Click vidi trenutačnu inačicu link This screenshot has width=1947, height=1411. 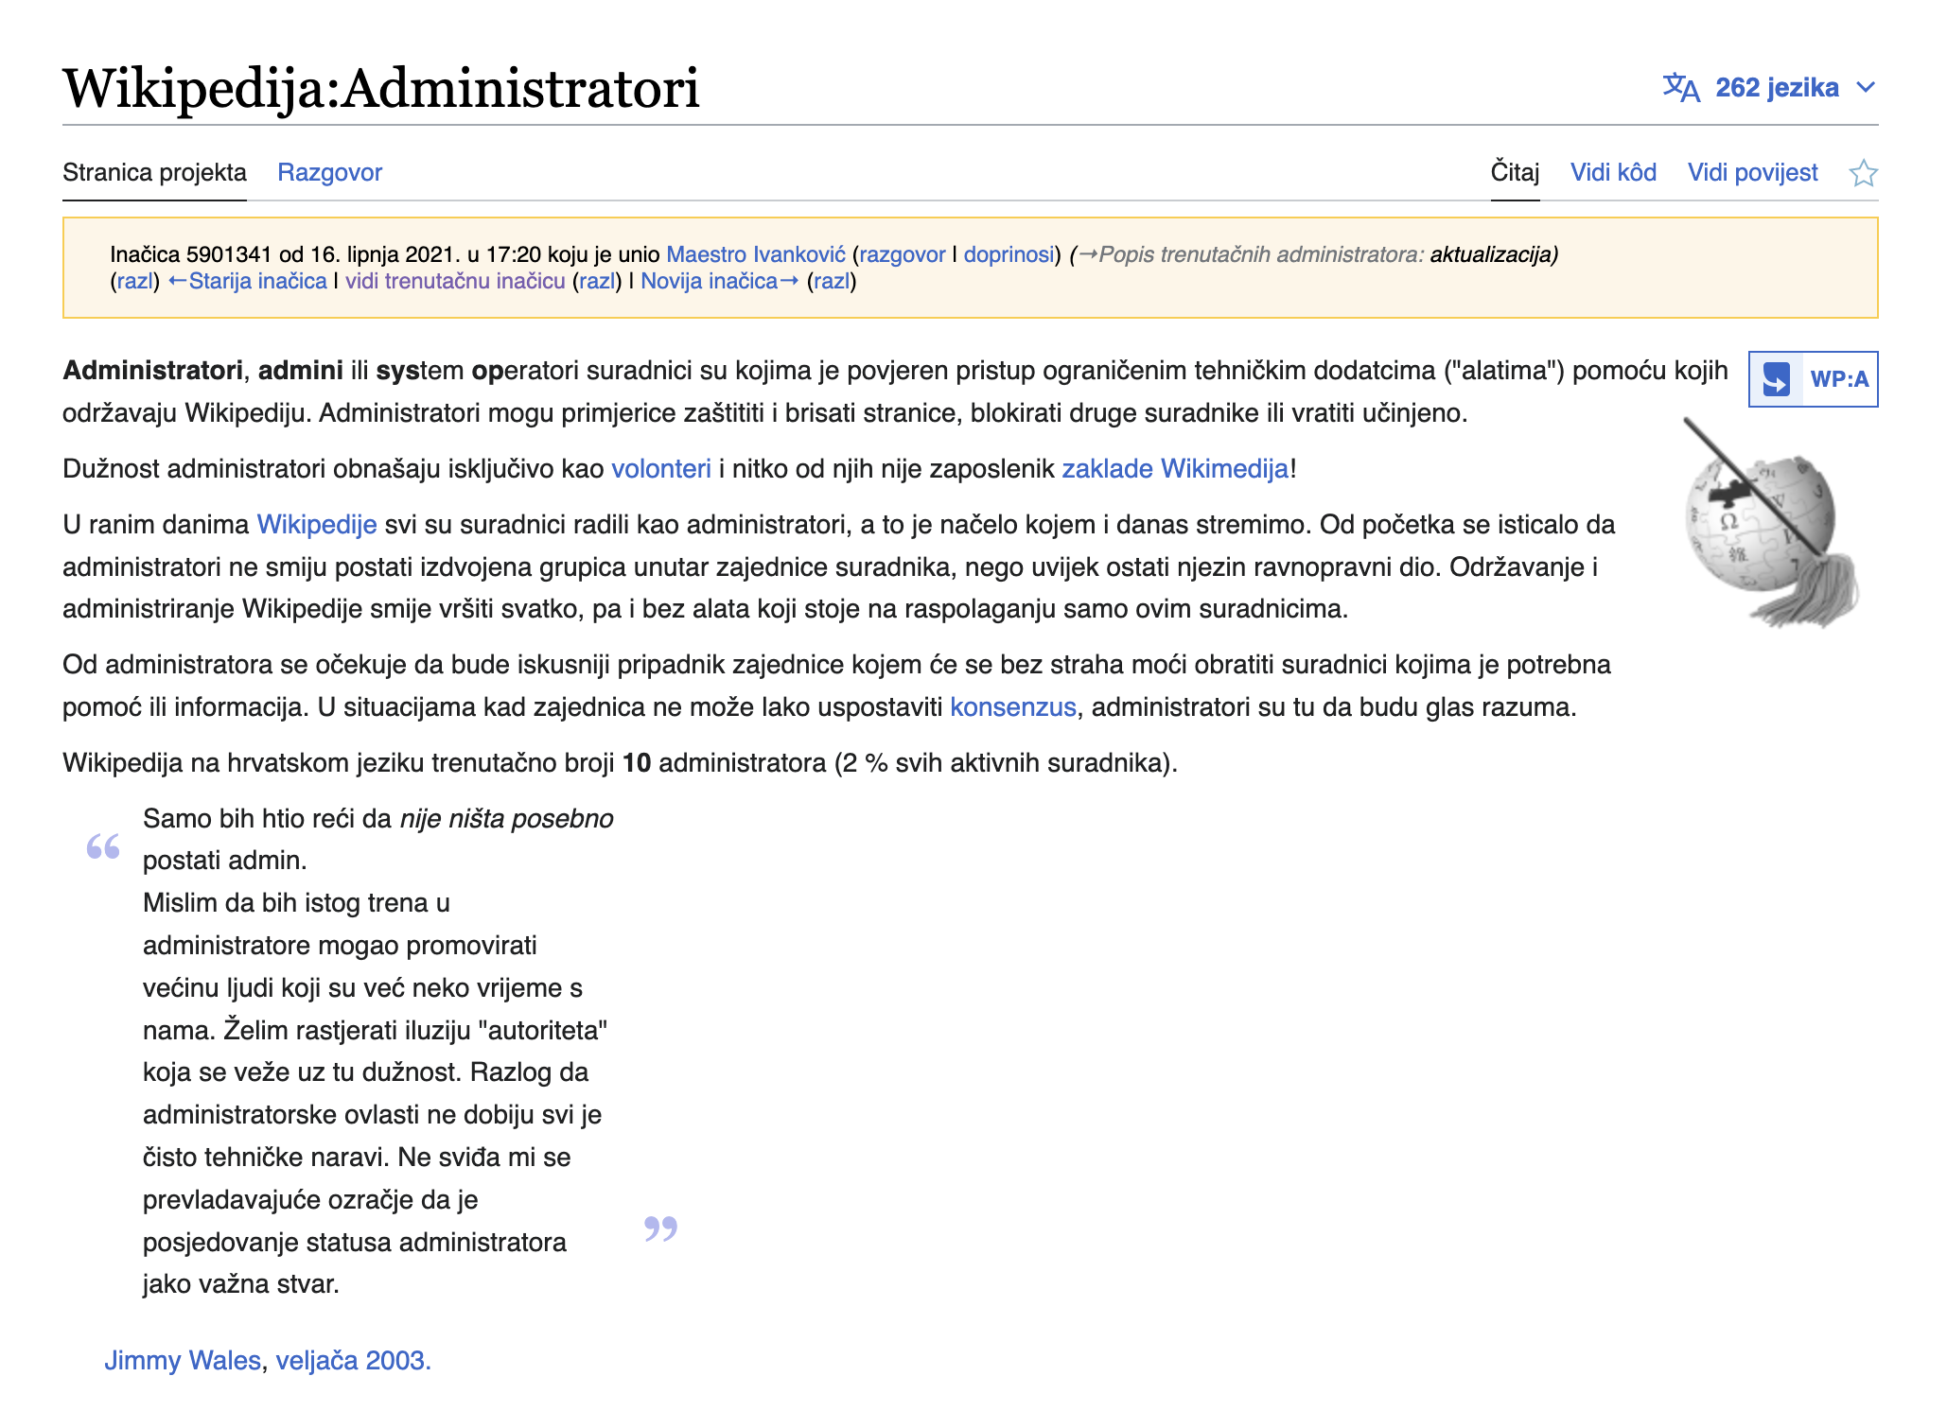click(x=455, y=281)
